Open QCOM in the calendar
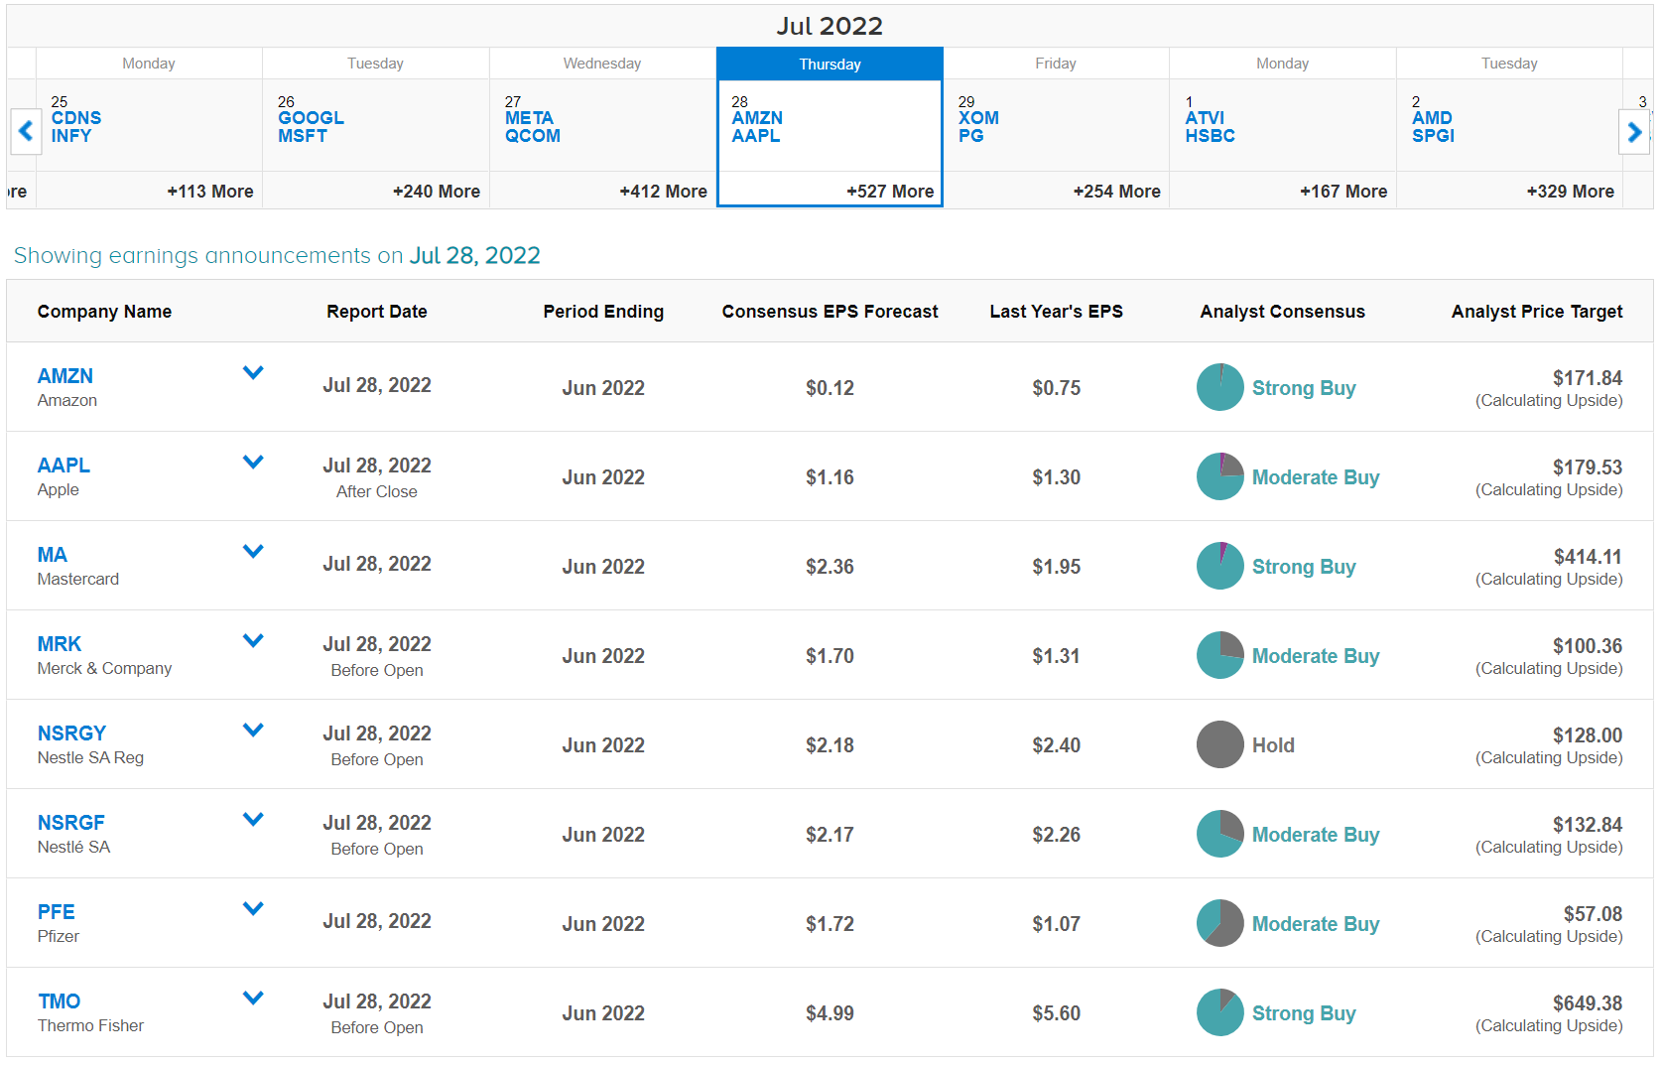Viewport: 1661px width, 1066px height. 533,136
